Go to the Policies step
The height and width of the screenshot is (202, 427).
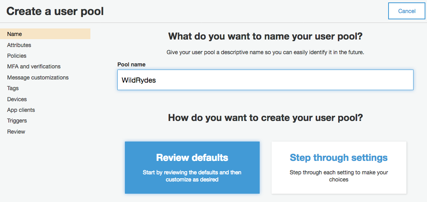(x=17, y=56)
